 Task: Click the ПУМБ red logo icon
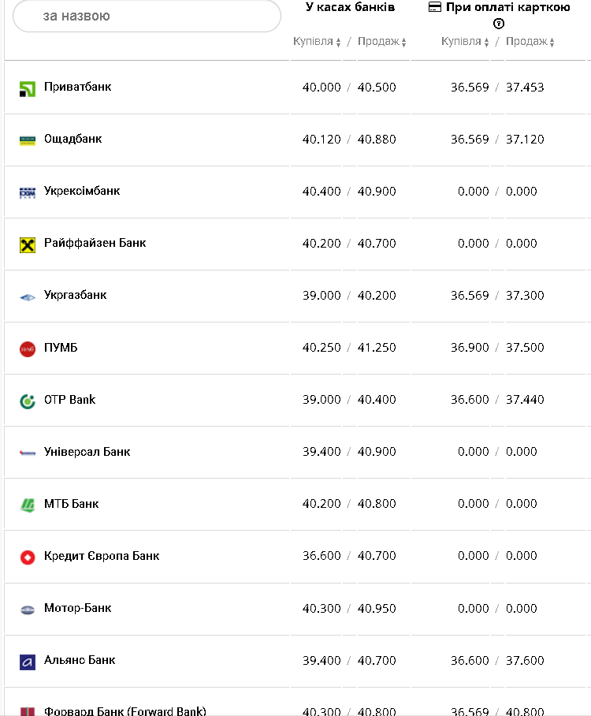tap(28, 349)
